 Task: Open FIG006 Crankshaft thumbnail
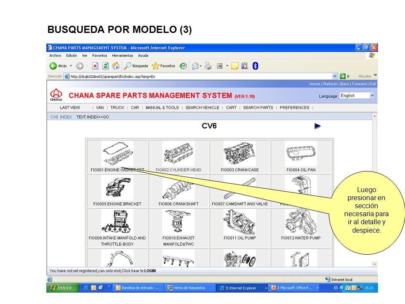178,188
